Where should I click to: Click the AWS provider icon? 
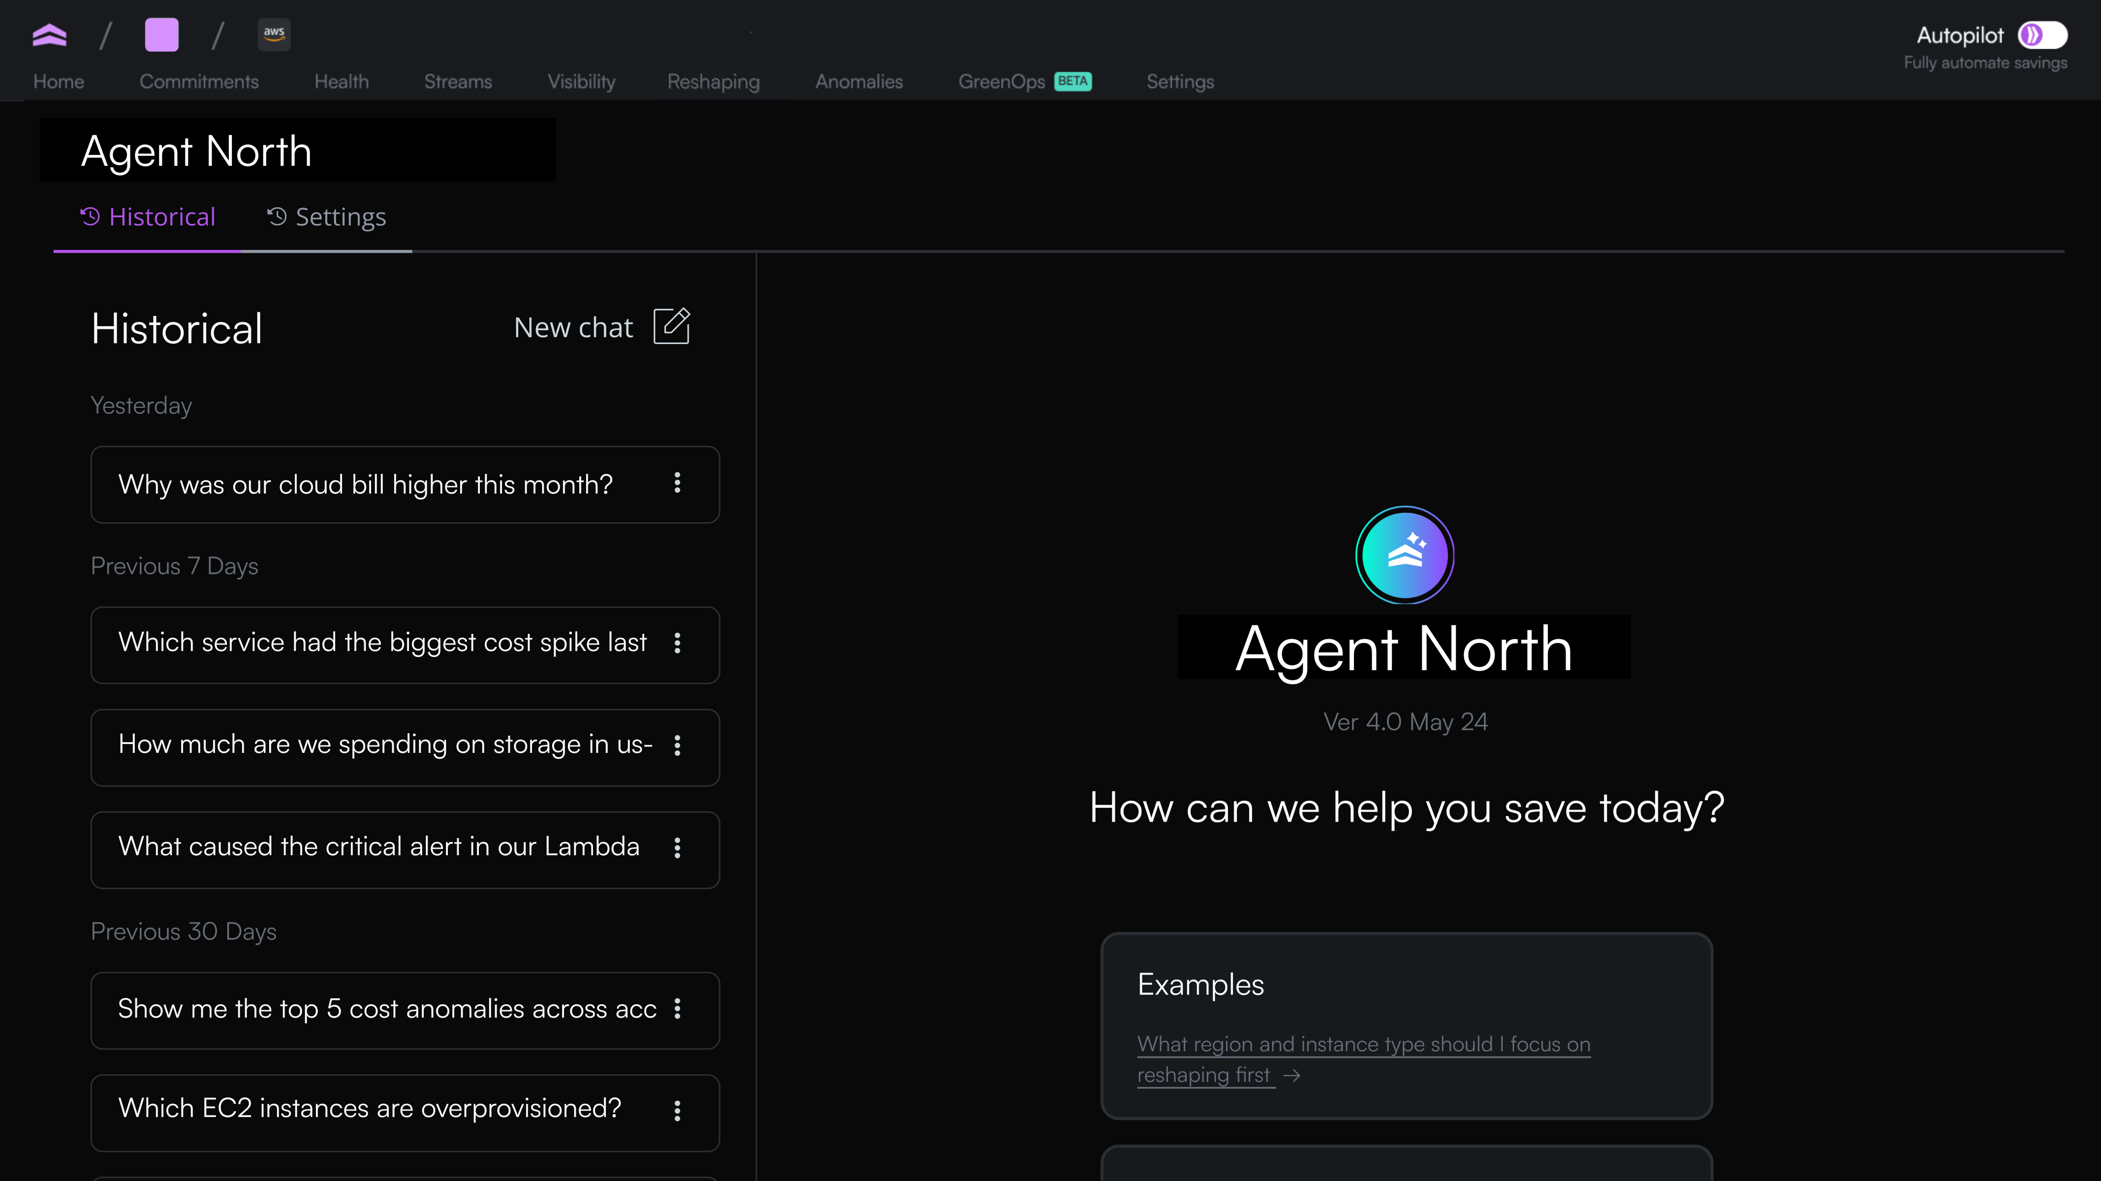(x=274, y=35)
